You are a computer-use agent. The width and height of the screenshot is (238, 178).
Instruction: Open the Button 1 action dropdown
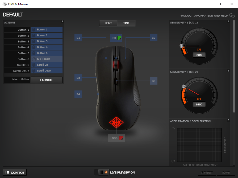point(47,30)
